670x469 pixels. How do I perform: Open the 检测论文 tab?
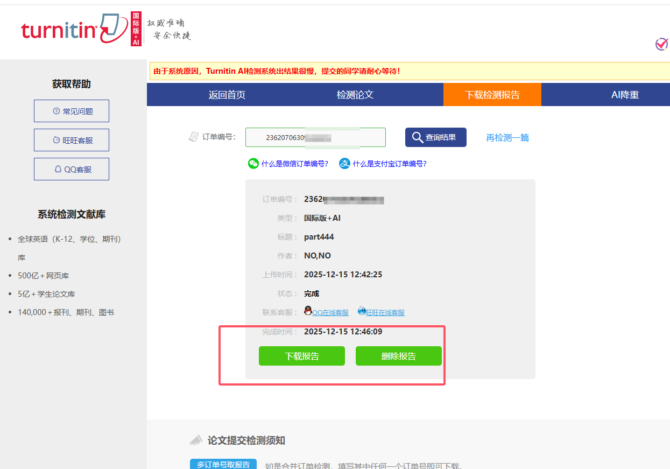click(x=355, y=94)
